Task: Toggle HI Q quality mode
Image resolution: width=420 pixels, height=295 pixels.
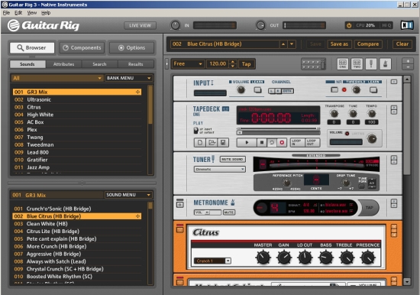Action: pos(386,25)
